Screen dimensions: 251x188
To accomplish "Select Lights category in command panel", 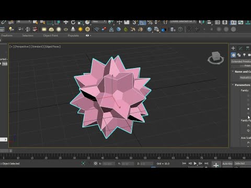I will pos(244,55).
